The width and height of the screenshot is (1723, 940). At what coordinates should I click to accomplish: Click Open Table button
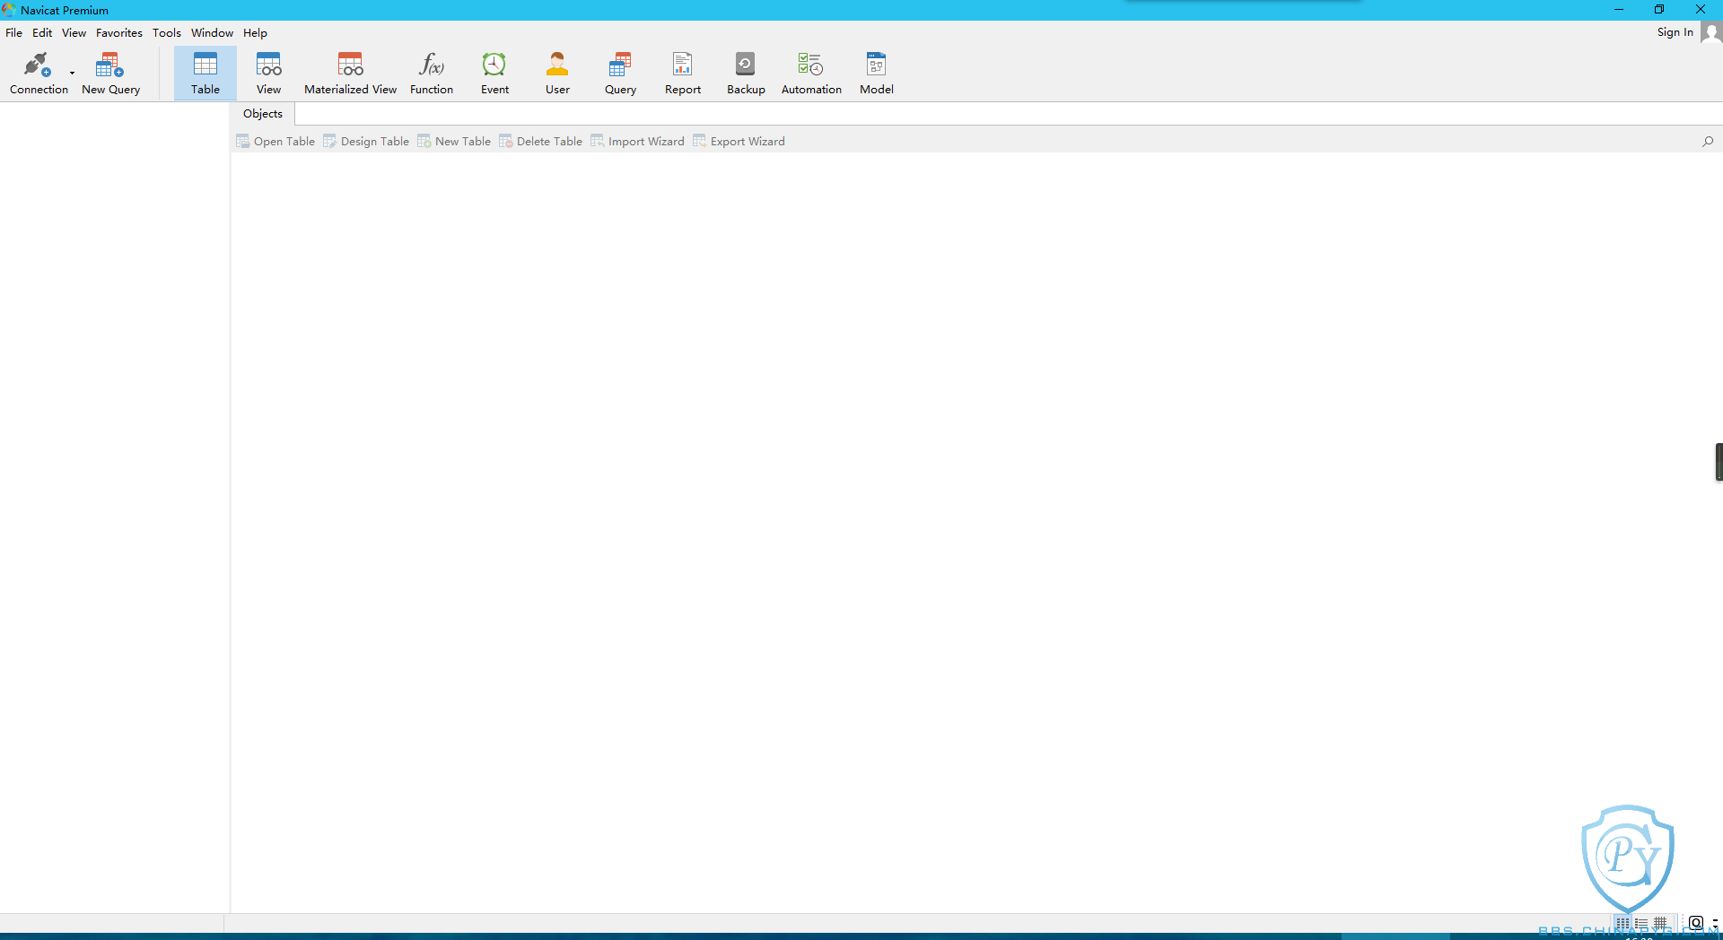[276, 141]
